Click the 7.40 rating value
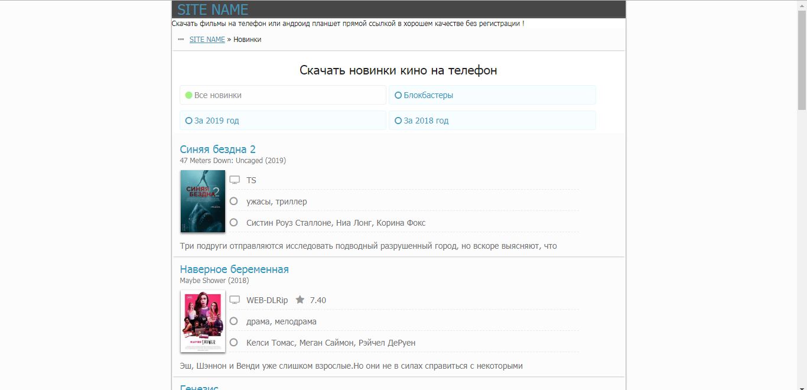Viewport: 807px width, 390px height. point(318,300)
